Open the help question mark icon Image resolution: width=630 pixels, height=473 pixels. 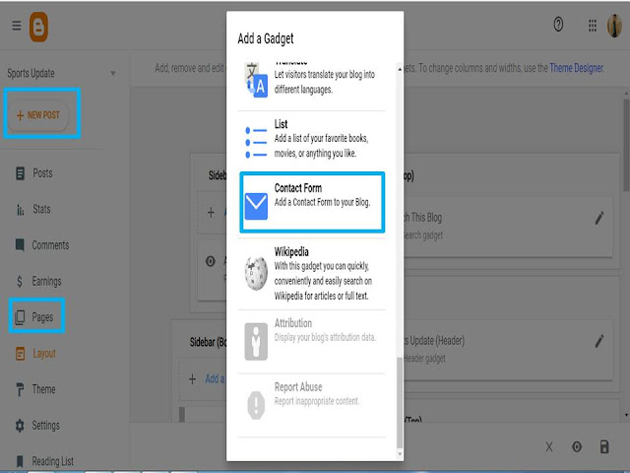click(558, 25)
